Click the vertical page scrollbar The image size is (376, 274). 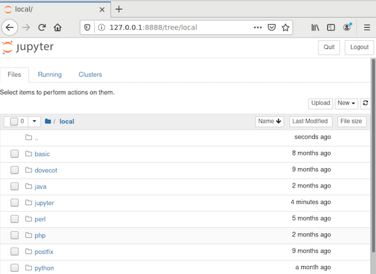[x=373, y=156]
